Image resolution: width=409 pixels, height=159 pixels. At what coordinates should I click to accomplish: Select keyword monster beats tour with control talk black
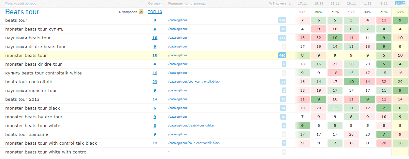(x=51, y=143)
